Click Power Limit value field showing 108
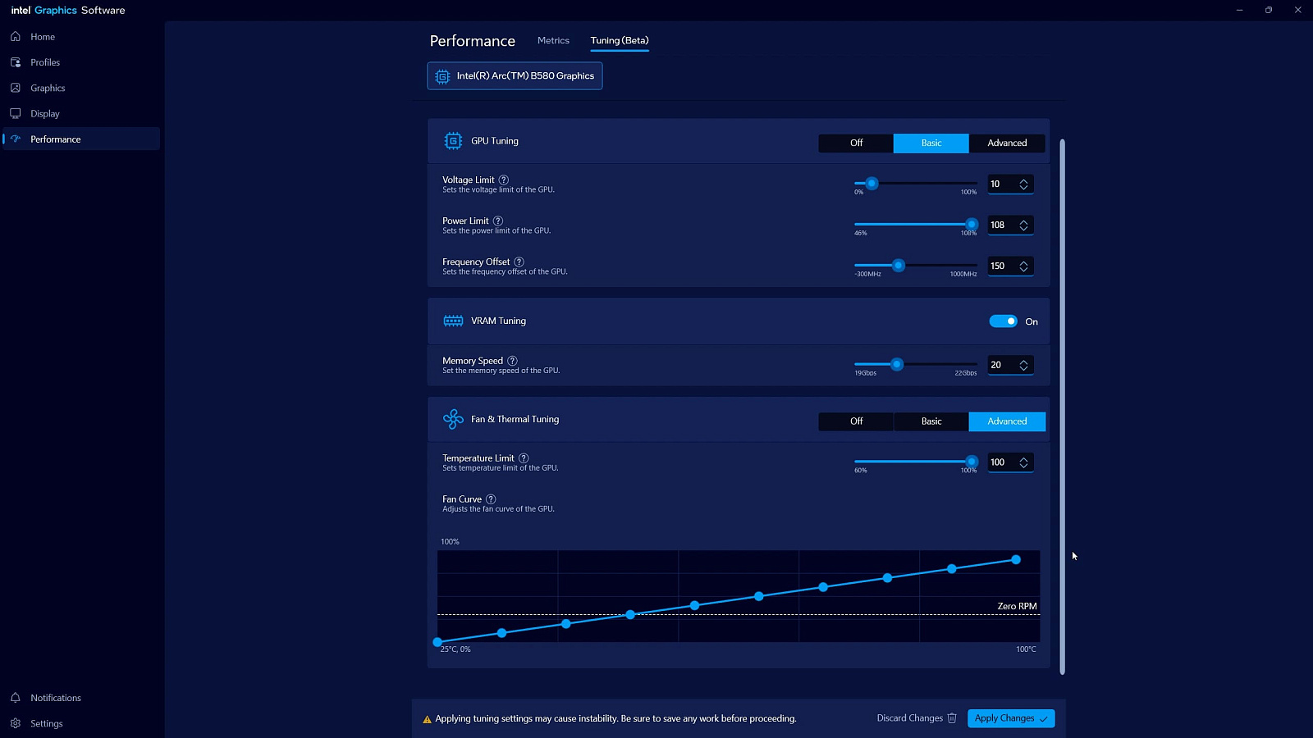This screenshot has width=1313, height=738. point(1010,225)
